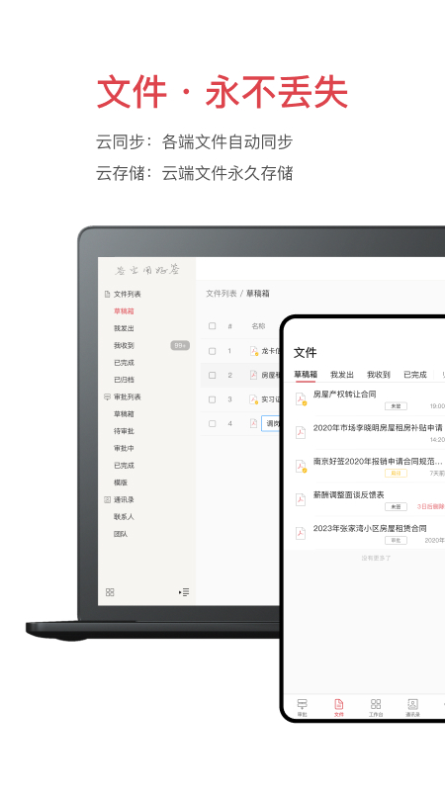
Task: Click the yellow tag under 南京好签2020年报销 file
Action: pos(397,474)
